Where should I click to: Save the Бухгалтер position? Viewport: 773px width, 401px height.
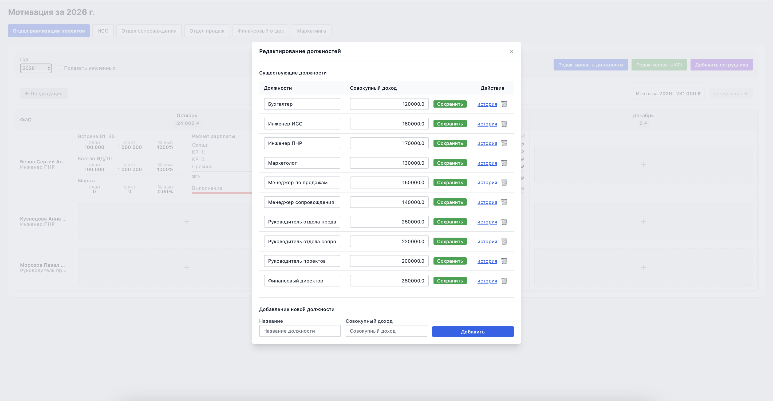[450, 104]
